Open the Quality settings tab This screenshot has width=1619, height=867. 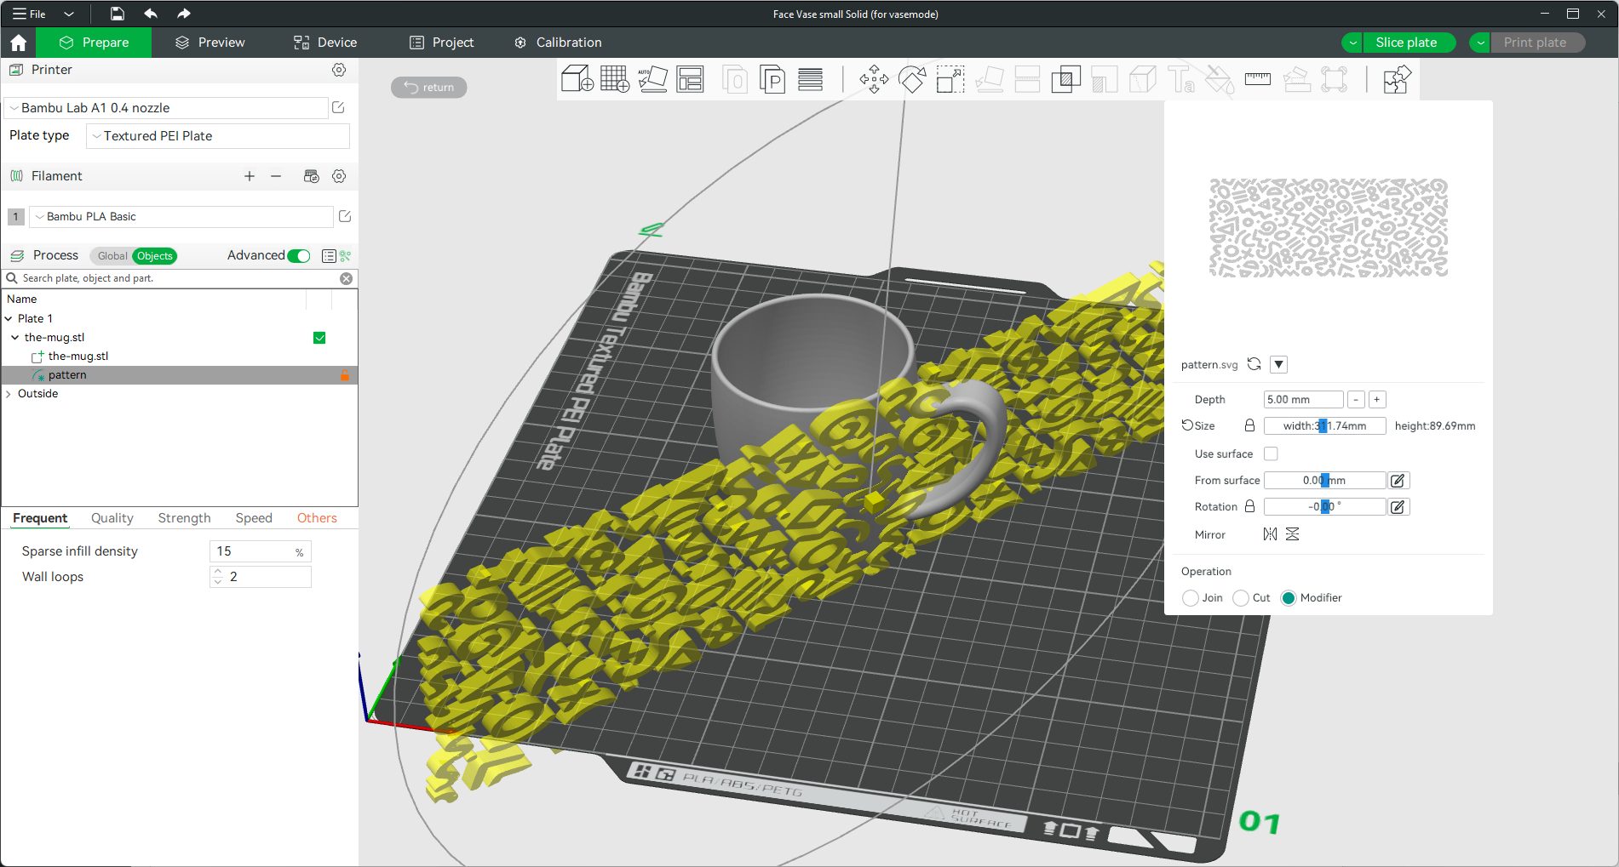[x=112, y=518]
